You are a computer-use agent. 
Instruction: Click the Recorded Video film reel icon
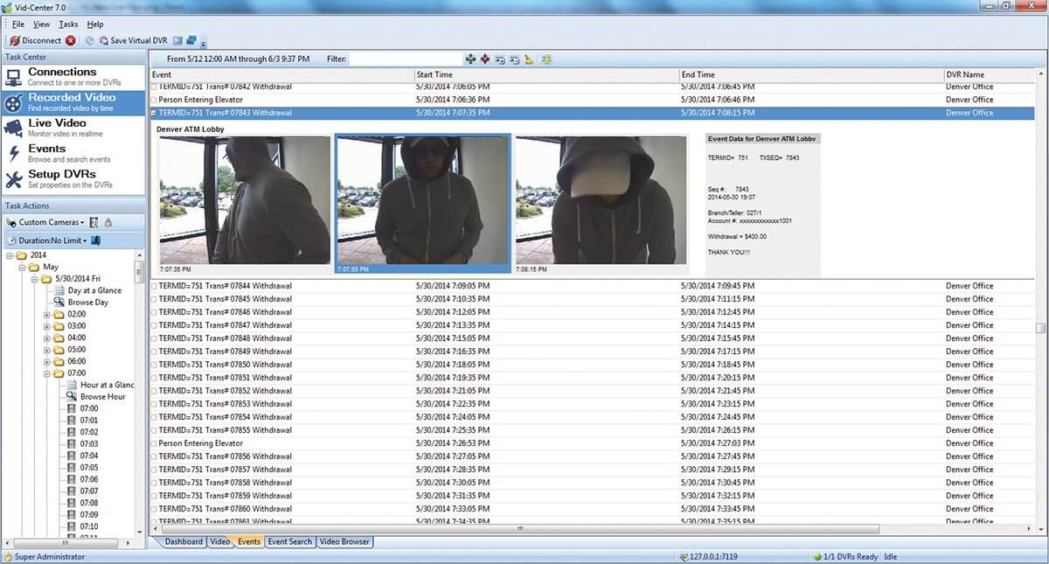click(x=14, y=103)
